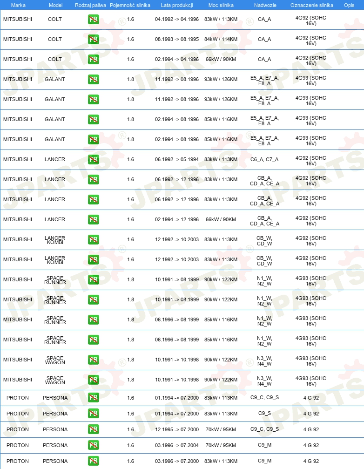
Task: Select the date range 02.1994 -> 04.1996
Action: click(177, 59)
